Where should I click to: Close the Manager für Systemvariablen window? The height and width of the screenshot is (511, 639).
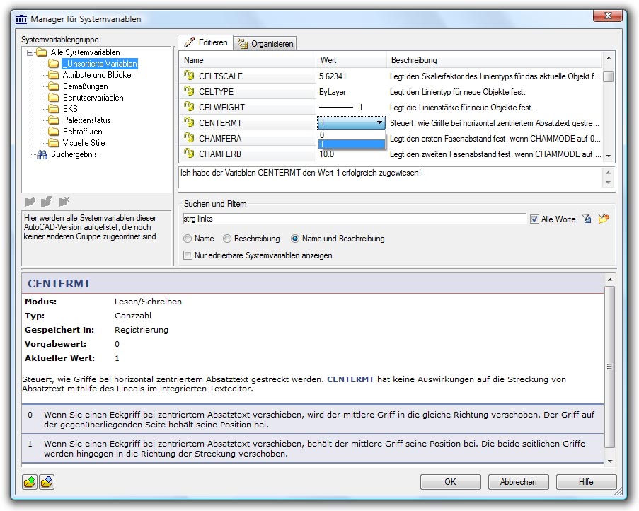click(608, 16)
